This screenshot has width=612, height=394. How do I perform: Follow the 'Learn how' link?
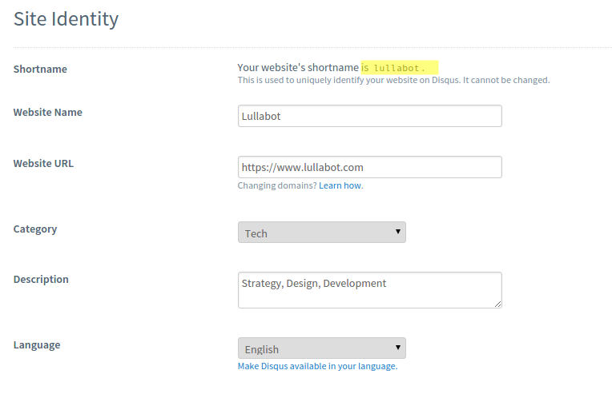(340, 185)
